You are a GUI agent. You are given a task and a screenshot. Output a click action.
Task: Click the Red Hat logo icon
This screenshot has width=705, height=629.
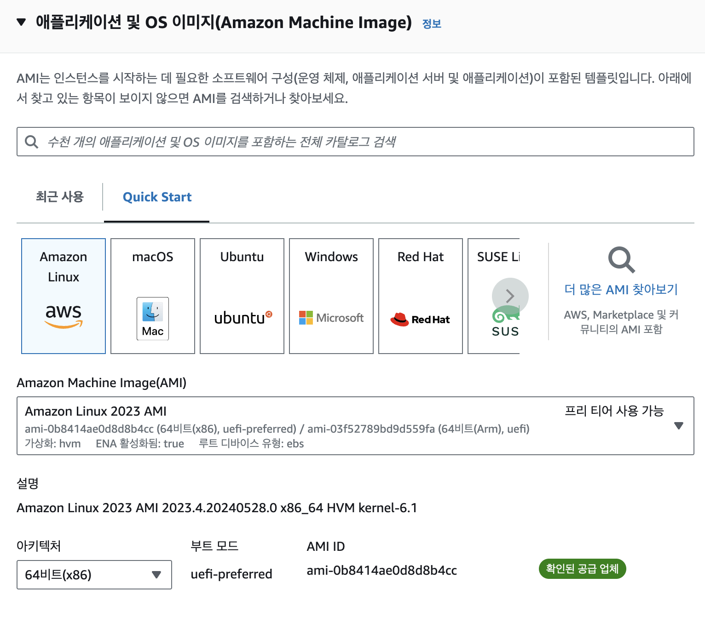pos(420,319)
